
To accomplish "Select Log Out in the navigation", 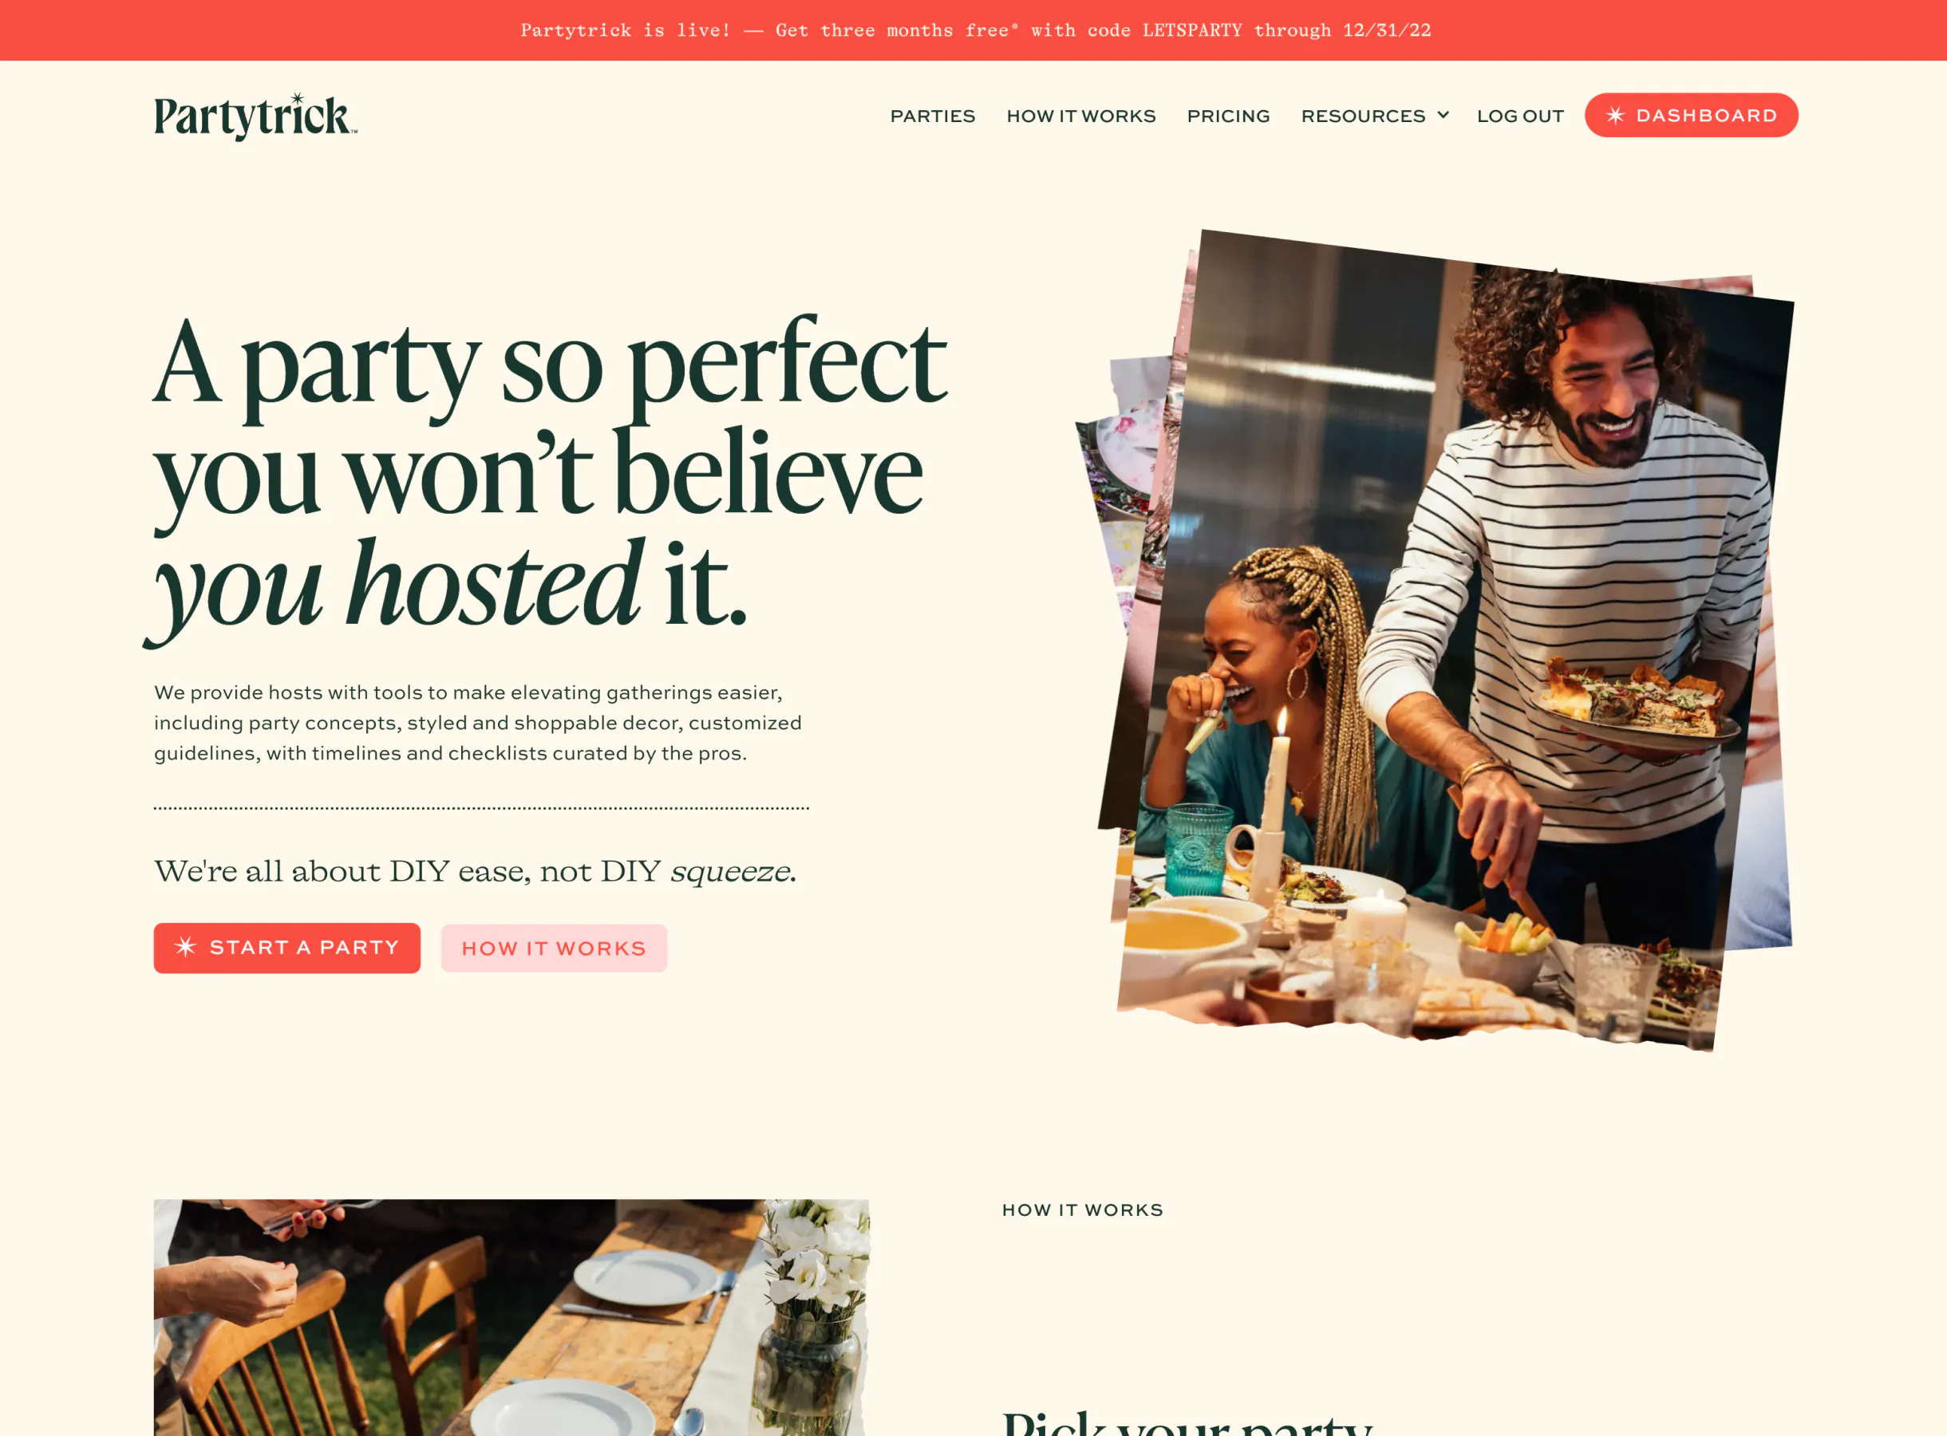I will [x=1520, y=116].
